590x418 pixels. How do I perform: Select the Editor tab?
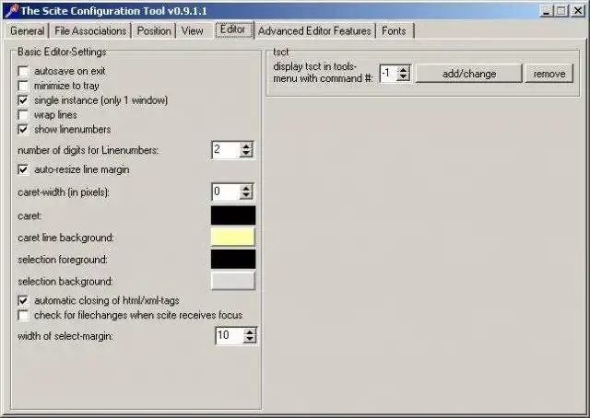point(233,29)
